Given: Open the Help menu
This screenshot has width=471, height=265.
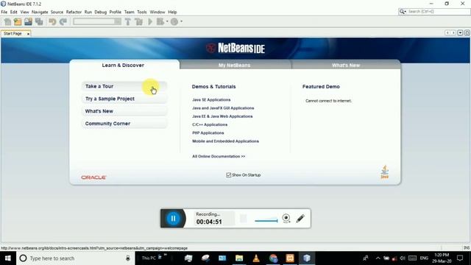Looking at the screenshot, I should [x=172, y=12].
